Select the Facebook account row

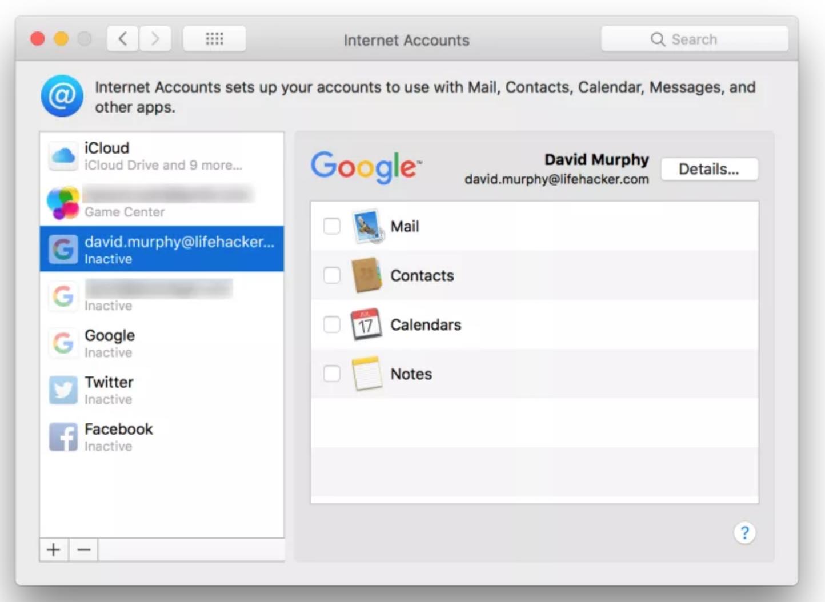(x=162, y=437)
